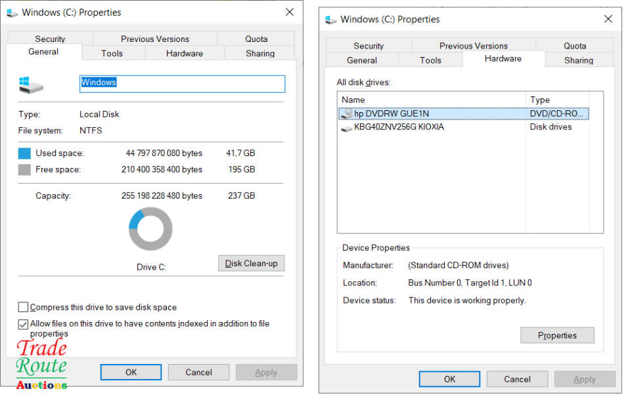Open the Quota tab in left dialog

pos(256,39)
